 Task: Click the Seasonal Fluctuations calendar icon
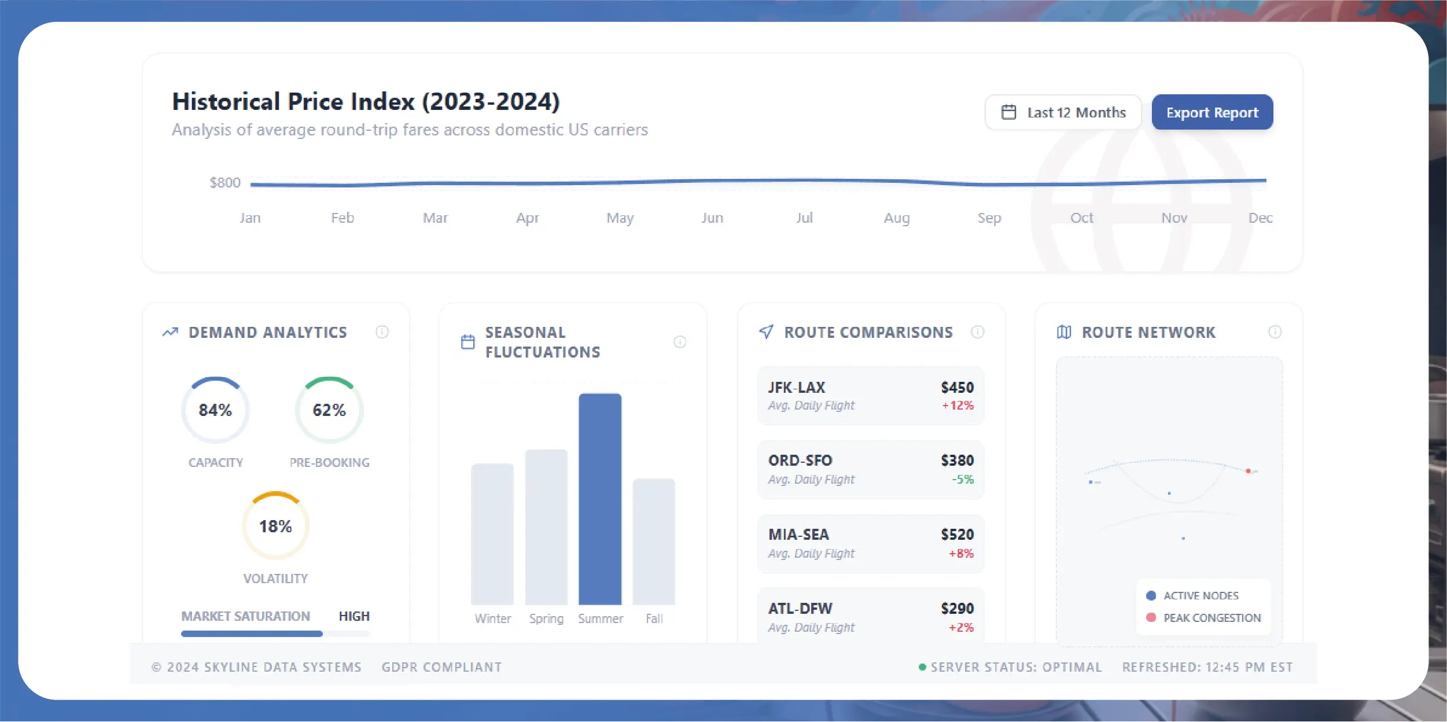click(467, 341)
